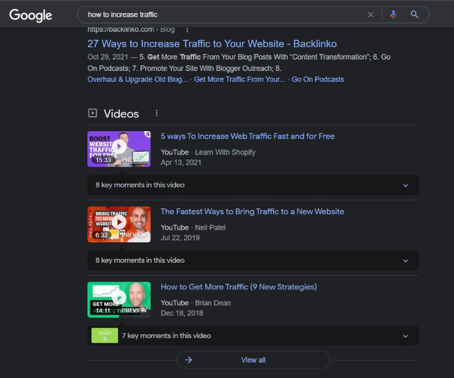Click 'YouTube · Brian Dean' source text
Image resolution: width=454 pixels, height=378 pixels.
[196, 303]
